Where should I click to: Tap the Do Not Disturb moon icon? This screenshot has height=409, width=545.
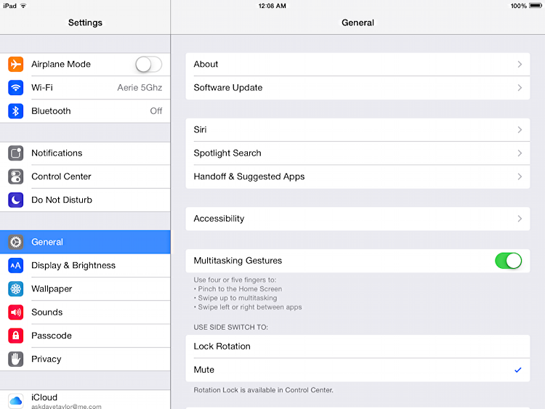[16, 200]
